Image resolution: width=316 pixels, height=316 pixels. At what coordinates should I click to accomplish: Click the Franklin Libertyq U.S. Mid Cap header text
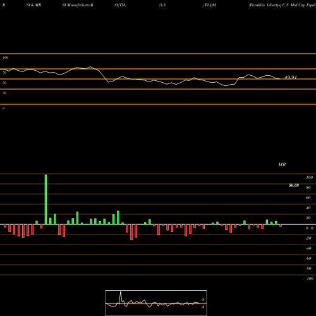click(283, 5)
